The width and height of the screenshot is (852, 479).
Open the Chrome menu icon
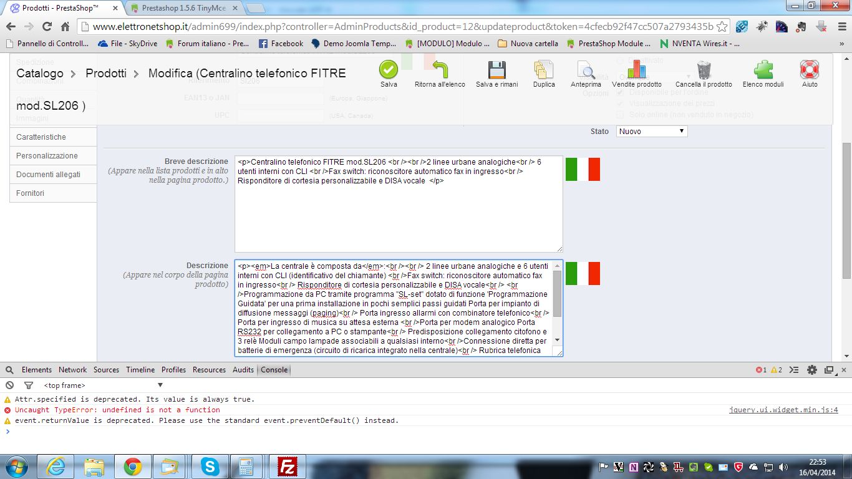841,27
